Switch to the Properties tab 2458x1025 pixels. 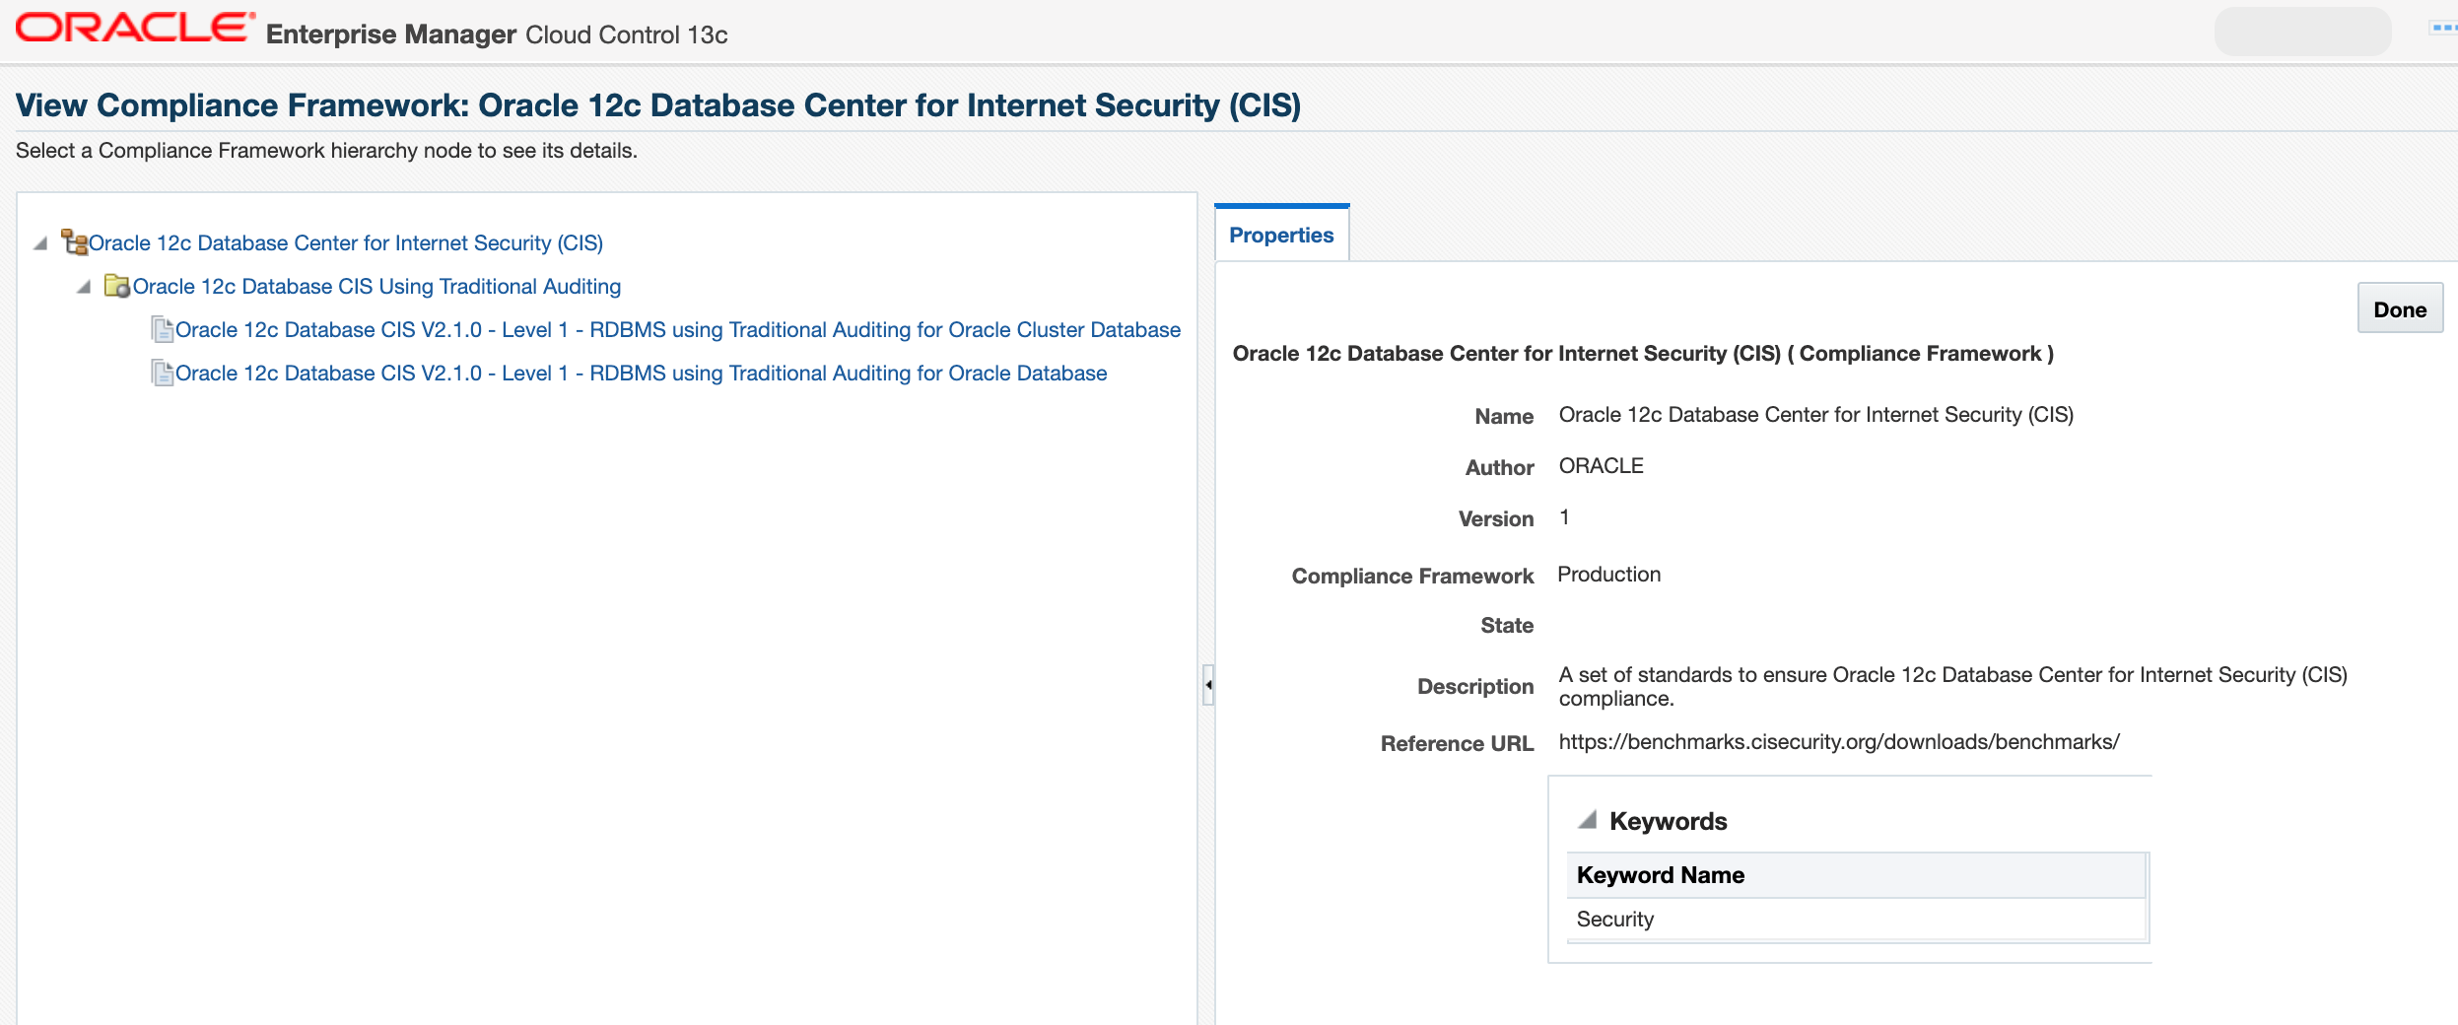[1280, 236]
